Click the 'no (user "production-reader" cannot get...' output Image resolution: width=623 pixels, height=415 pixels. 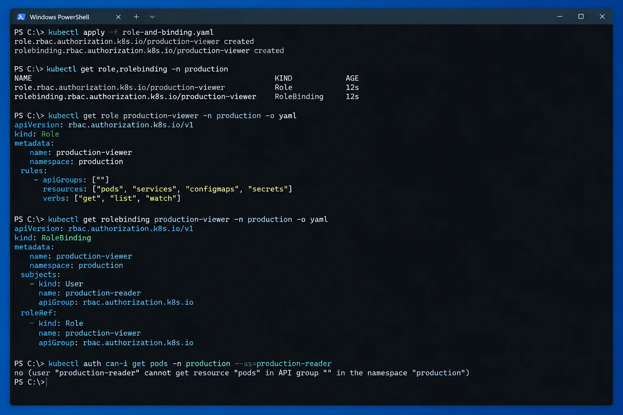click(x=242, y=373)
